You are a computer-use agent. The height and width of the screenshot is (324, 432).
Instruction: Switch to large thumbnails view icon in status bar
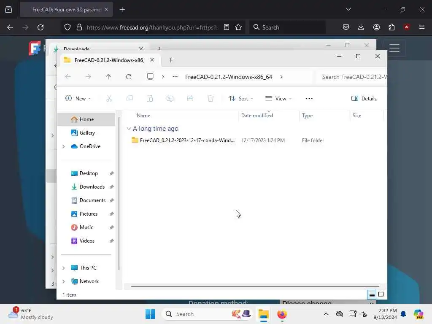(381, 294)
